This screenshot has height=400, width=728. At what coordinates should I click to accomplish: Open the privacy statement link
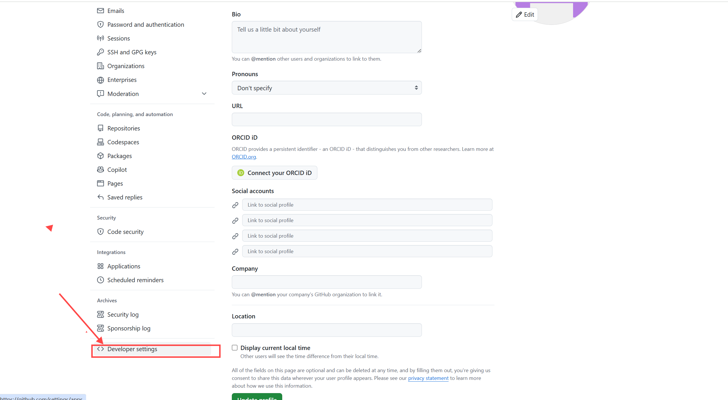(428, 378)
